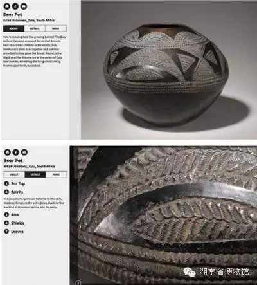This screenshot has width=257, height=285.
Task: Collapse the Spirits detail entry
Action: (13, 192)
